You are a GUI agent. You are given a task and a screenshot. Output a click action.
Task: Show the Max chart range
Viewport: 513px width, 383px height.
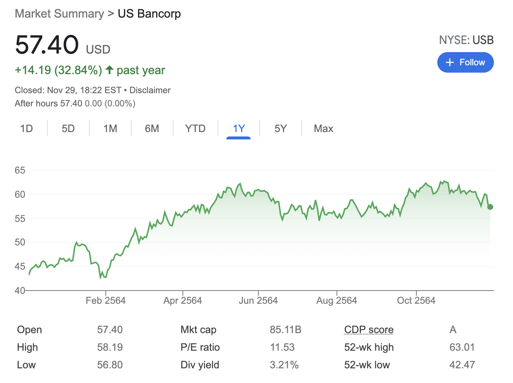tap(323, 128)
